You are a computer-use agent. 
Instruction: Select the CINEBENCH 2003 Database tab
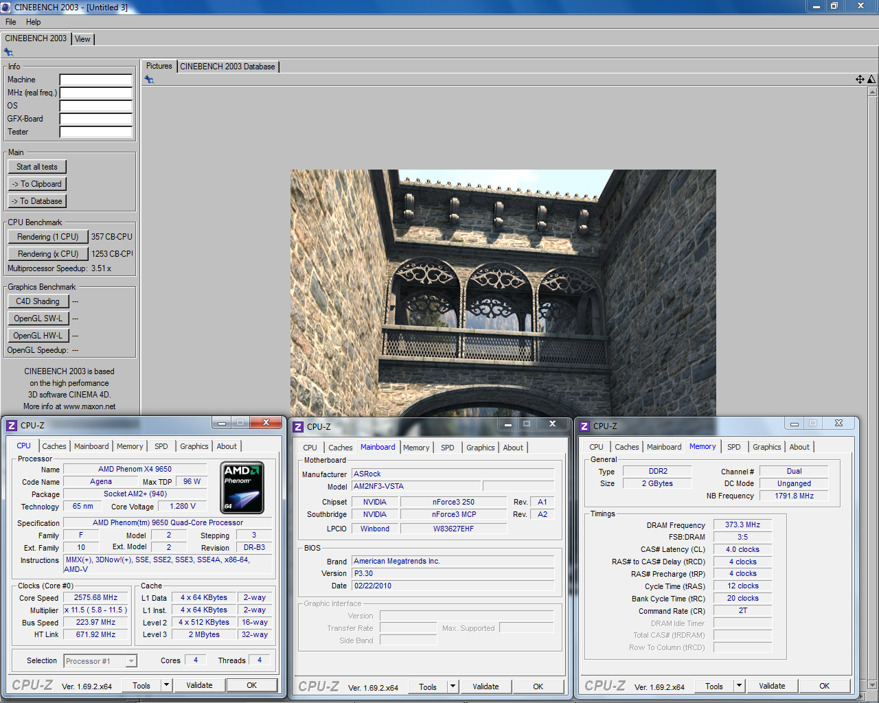pyautogui.click(x=227, y=67)
